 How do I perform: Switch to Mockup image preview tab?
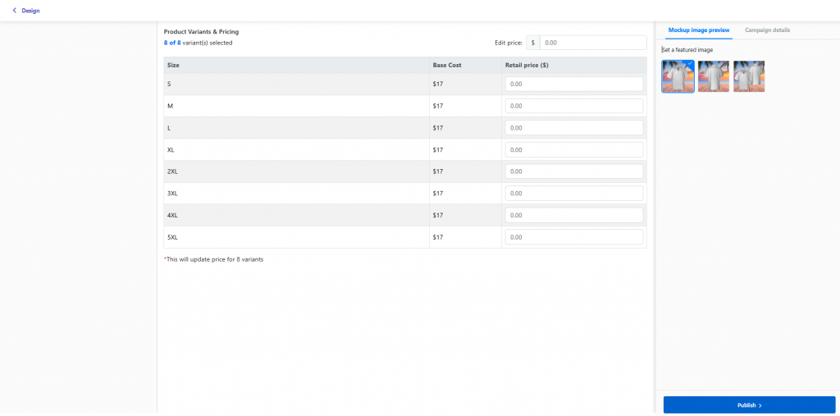tap(699, 30)
